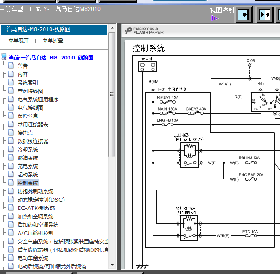Viewport: 280px width, 274px height.
Task: Open the 电气系统通用程序 page
Action: [38, 99]
